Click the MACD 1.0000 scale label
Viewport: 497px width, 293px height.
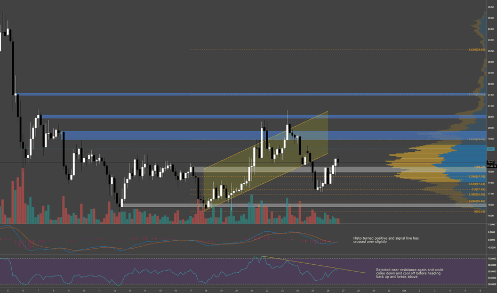click(x=491, y=225)
